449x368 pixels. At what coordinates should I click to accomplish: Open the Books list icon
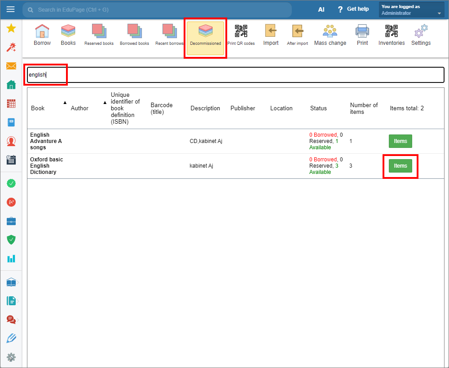click(68, 35)
